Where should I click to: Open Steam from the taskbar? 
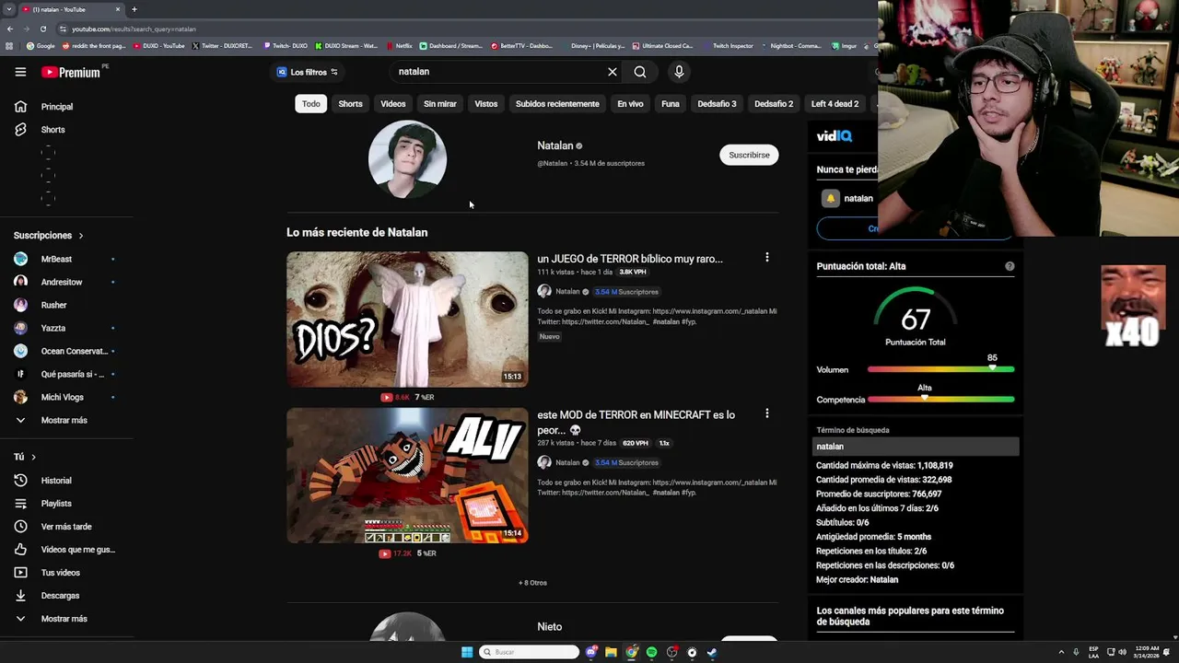(712, 652)
